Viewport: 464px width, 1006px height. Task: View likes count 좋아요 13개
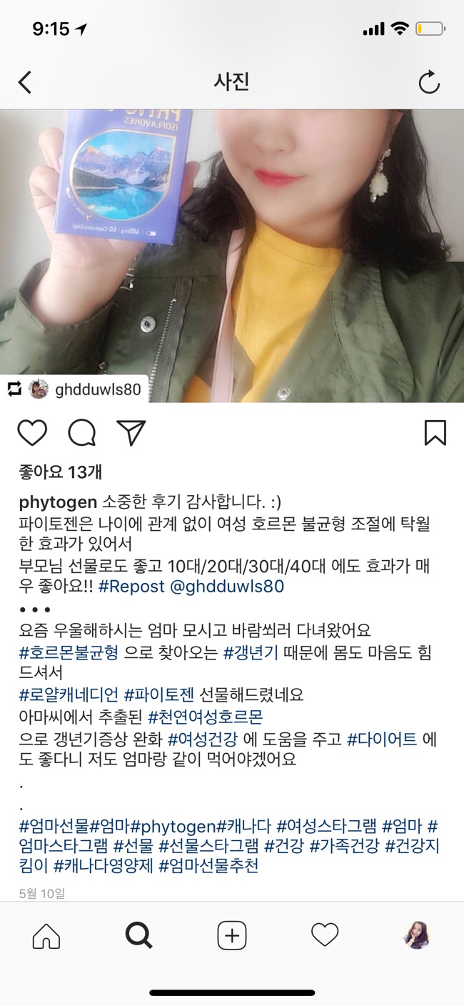click(61, 472)
